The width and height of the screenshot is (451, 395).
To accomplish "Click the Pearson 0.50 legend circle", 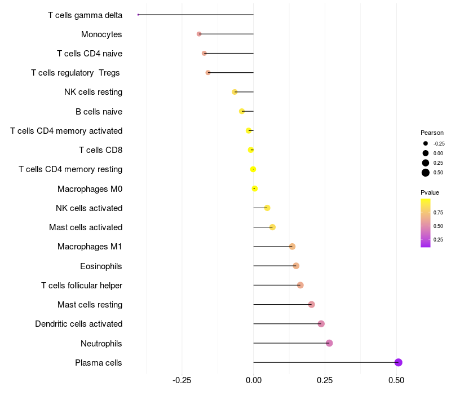I will [x=426, y=173].
